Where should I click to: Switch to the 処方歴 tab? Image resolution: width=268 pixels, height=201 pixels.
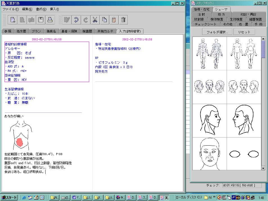[21, 31]
